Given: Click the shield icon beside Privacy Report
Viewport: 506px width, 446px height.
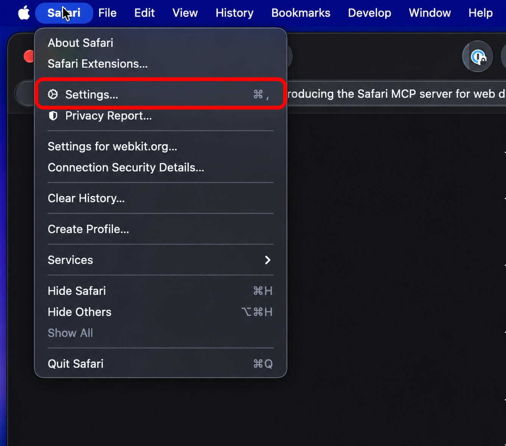Looking at the screenshot, I should pos(53,116).
